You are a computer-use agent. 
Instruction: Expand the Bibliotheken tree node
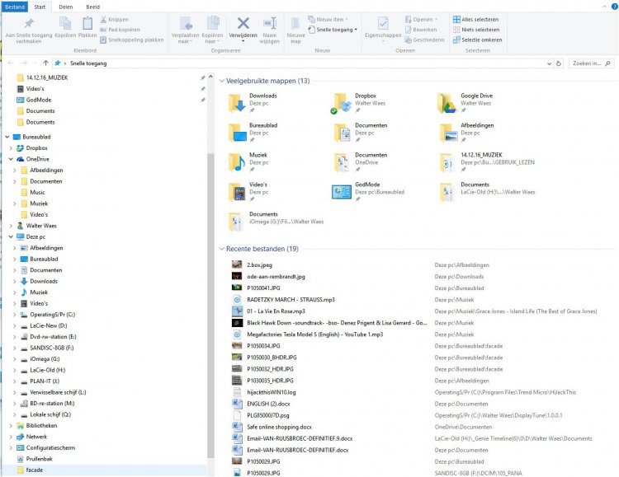11,426
